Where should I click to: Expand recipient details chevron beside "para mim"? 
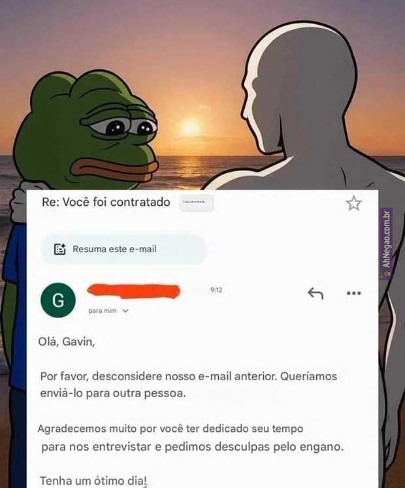(x=125, y=310)
